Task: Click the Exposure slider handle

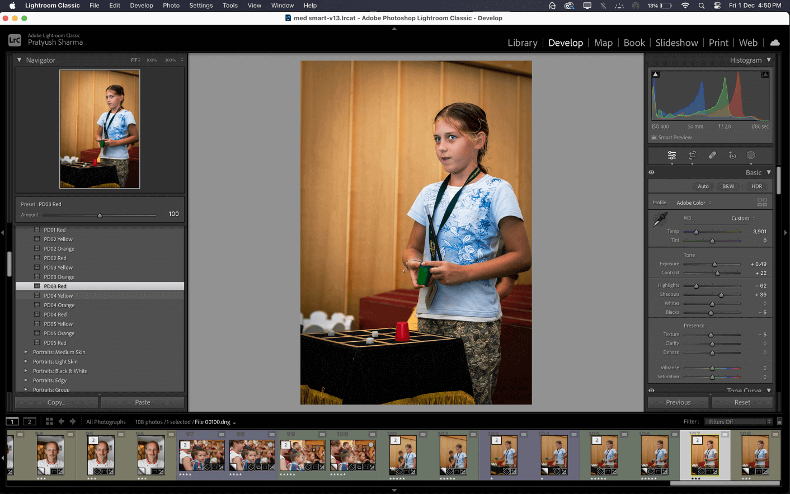Action: pos(714,265)
